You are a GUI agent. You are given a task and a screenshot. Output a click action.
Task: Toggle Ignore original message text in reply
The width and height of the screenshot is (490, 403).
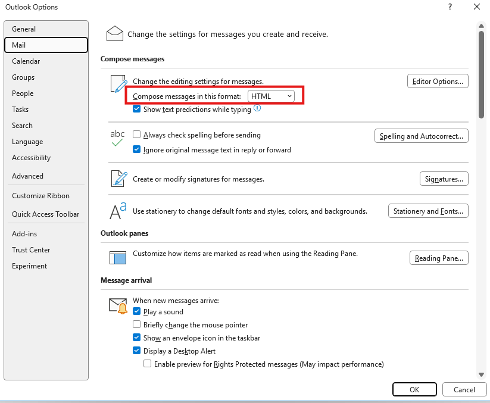click(x=136, y=149)
